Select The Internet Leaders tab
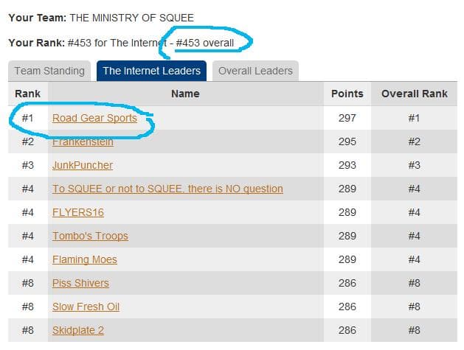Image resolution: width=464 pixels, height=350 pixels. coord(151,71)
